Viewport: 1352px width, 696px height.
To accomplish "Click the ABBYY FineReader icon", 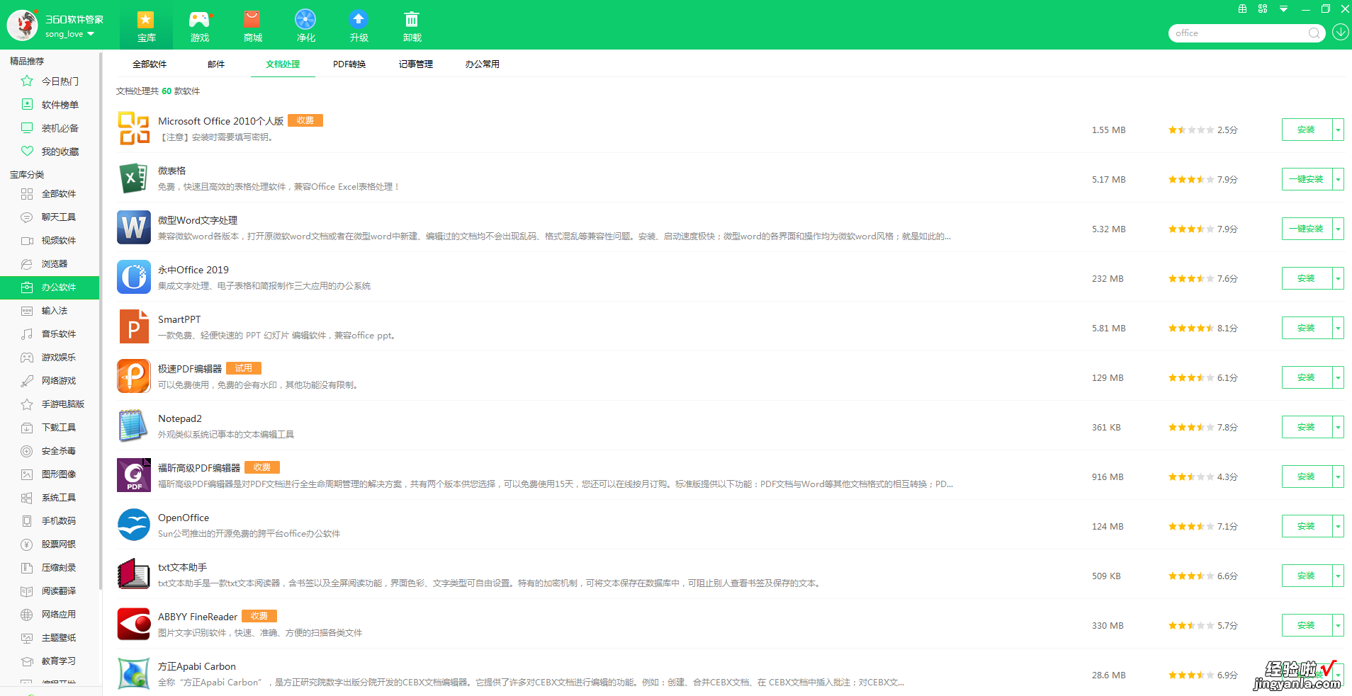I will 134,624.
